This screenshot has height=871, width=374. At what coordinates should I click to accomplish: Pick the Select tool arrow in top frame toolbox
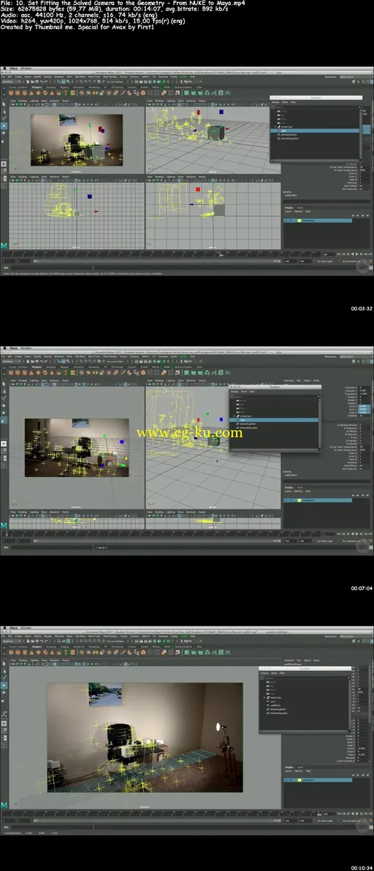[x=4, y=104]
